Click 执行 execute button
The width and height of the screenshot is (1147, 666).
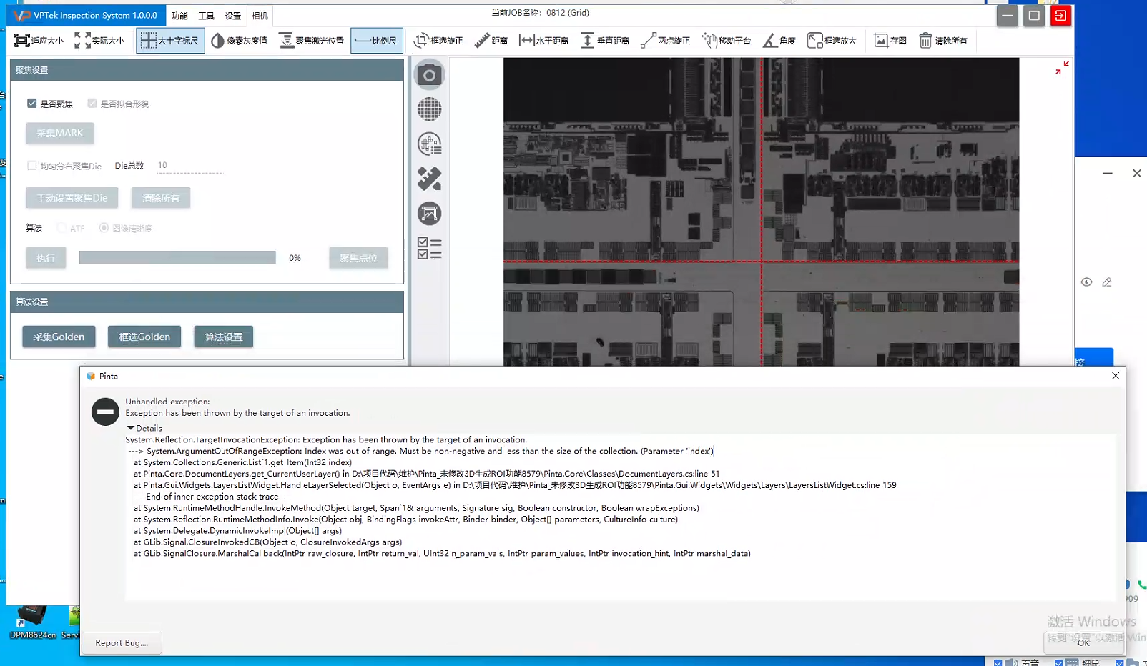[46, 258]
